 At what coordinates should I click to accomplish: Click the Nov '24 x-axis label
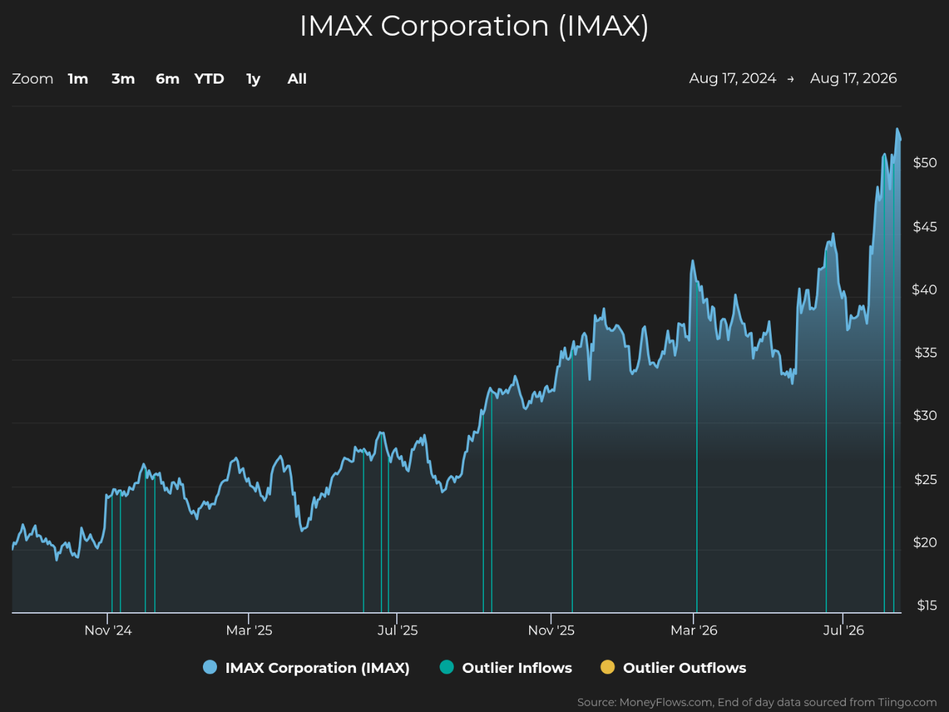tap(108, 630)
